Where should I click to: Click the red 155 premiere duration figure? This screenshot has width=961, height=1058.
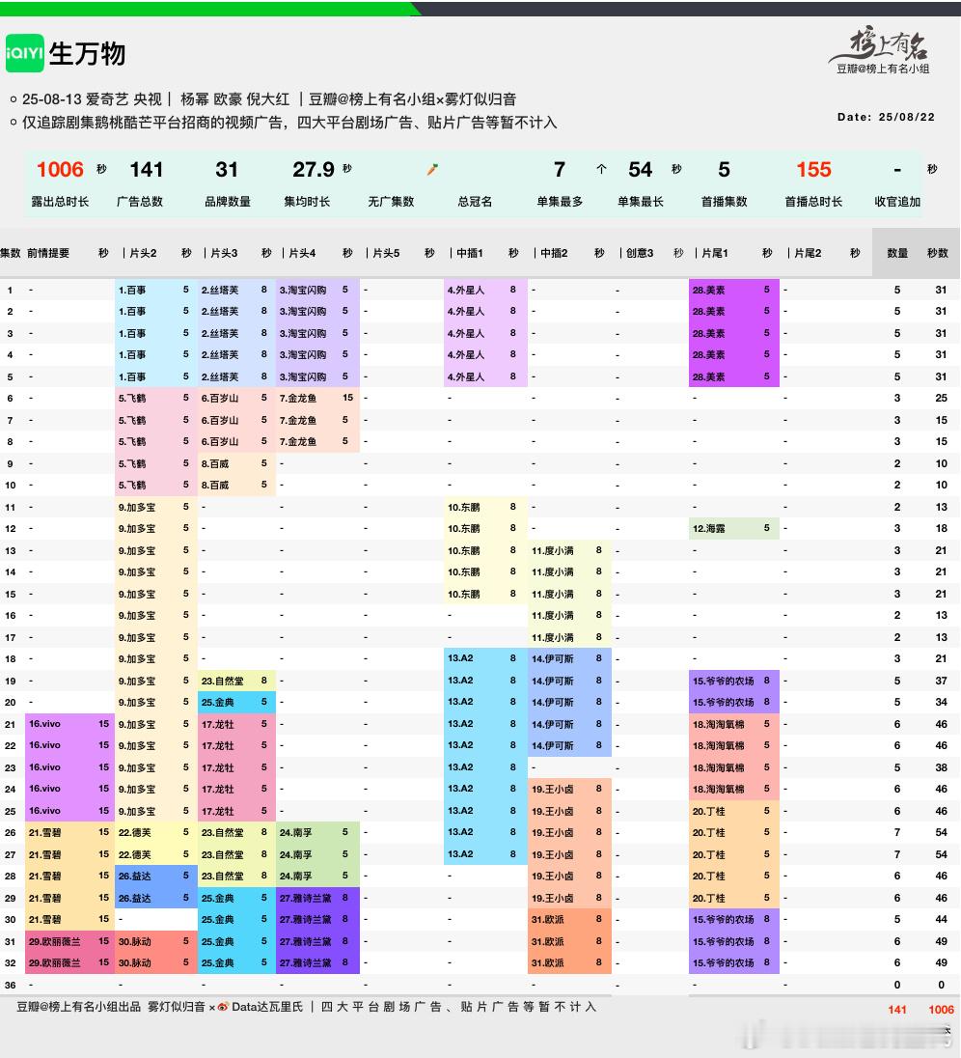(814, 169)
